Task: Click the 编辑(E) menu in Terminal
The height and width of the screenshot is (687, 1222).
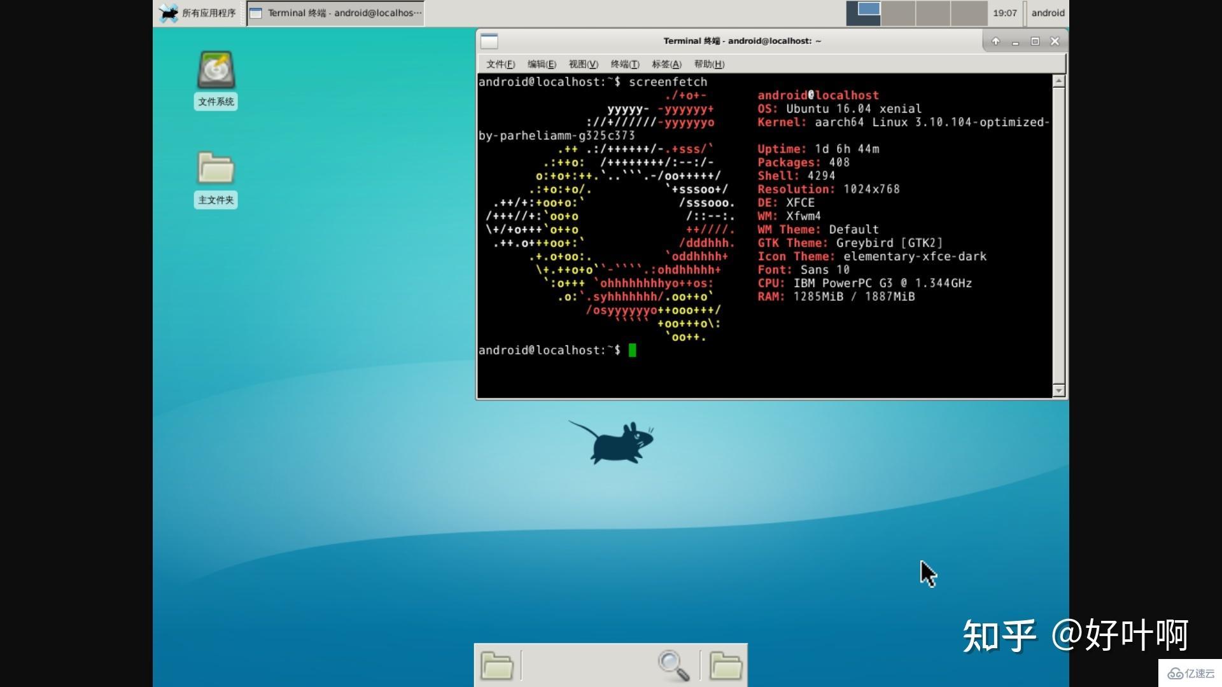Action: pyautogui.click(x=542, y=64)
